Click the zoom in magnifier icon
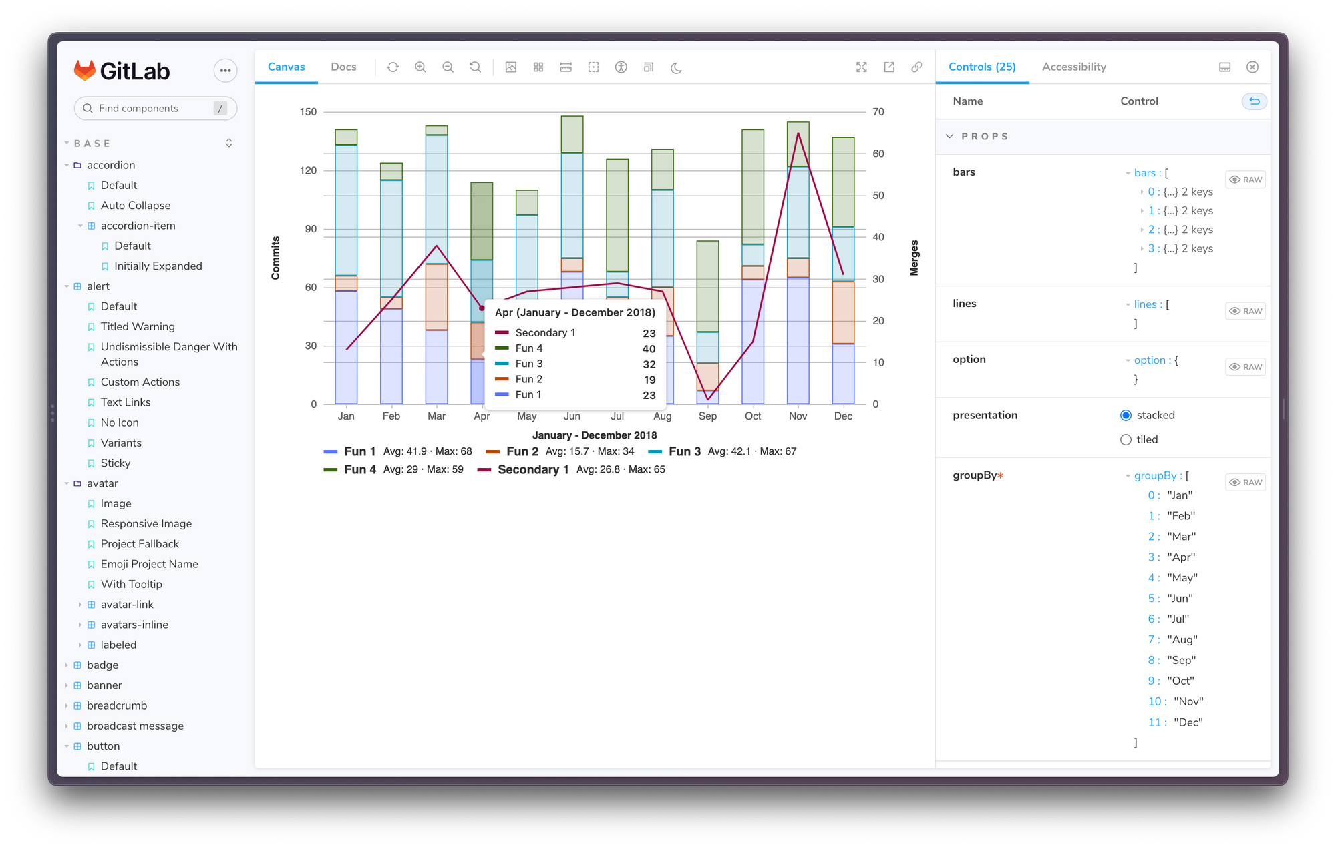 (420, 67)
